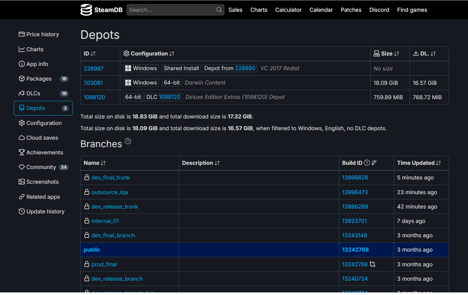
Task: Open build ID 13240724 for dev_release_branch
Action: [355, 279]
